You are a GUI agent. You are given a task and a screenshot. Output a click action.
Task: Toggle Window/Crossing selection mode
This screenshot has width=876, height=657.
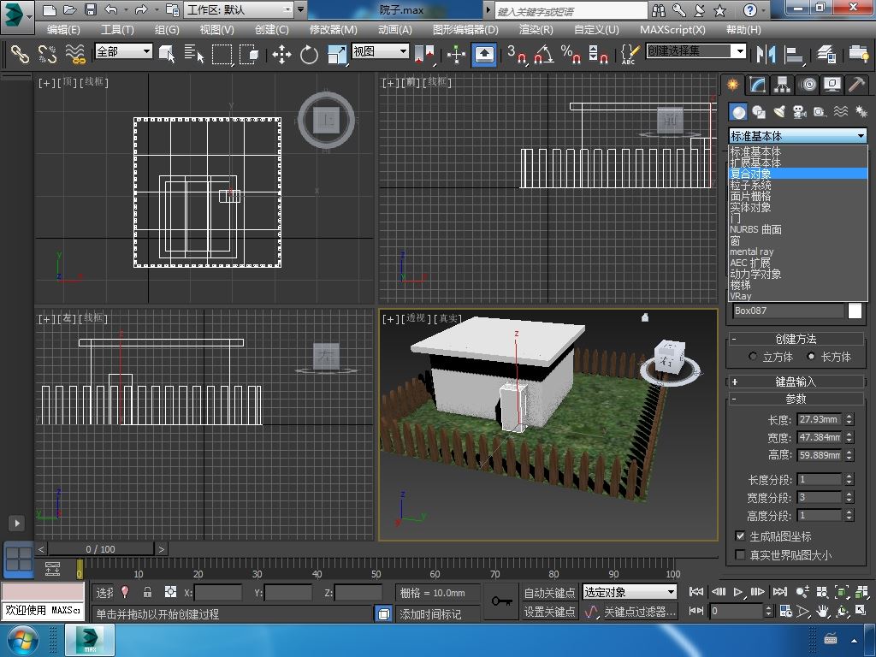249,54
